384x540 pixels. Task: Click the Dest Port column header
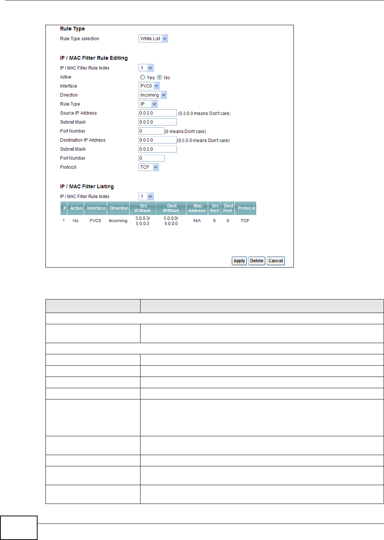click(228, 208)
